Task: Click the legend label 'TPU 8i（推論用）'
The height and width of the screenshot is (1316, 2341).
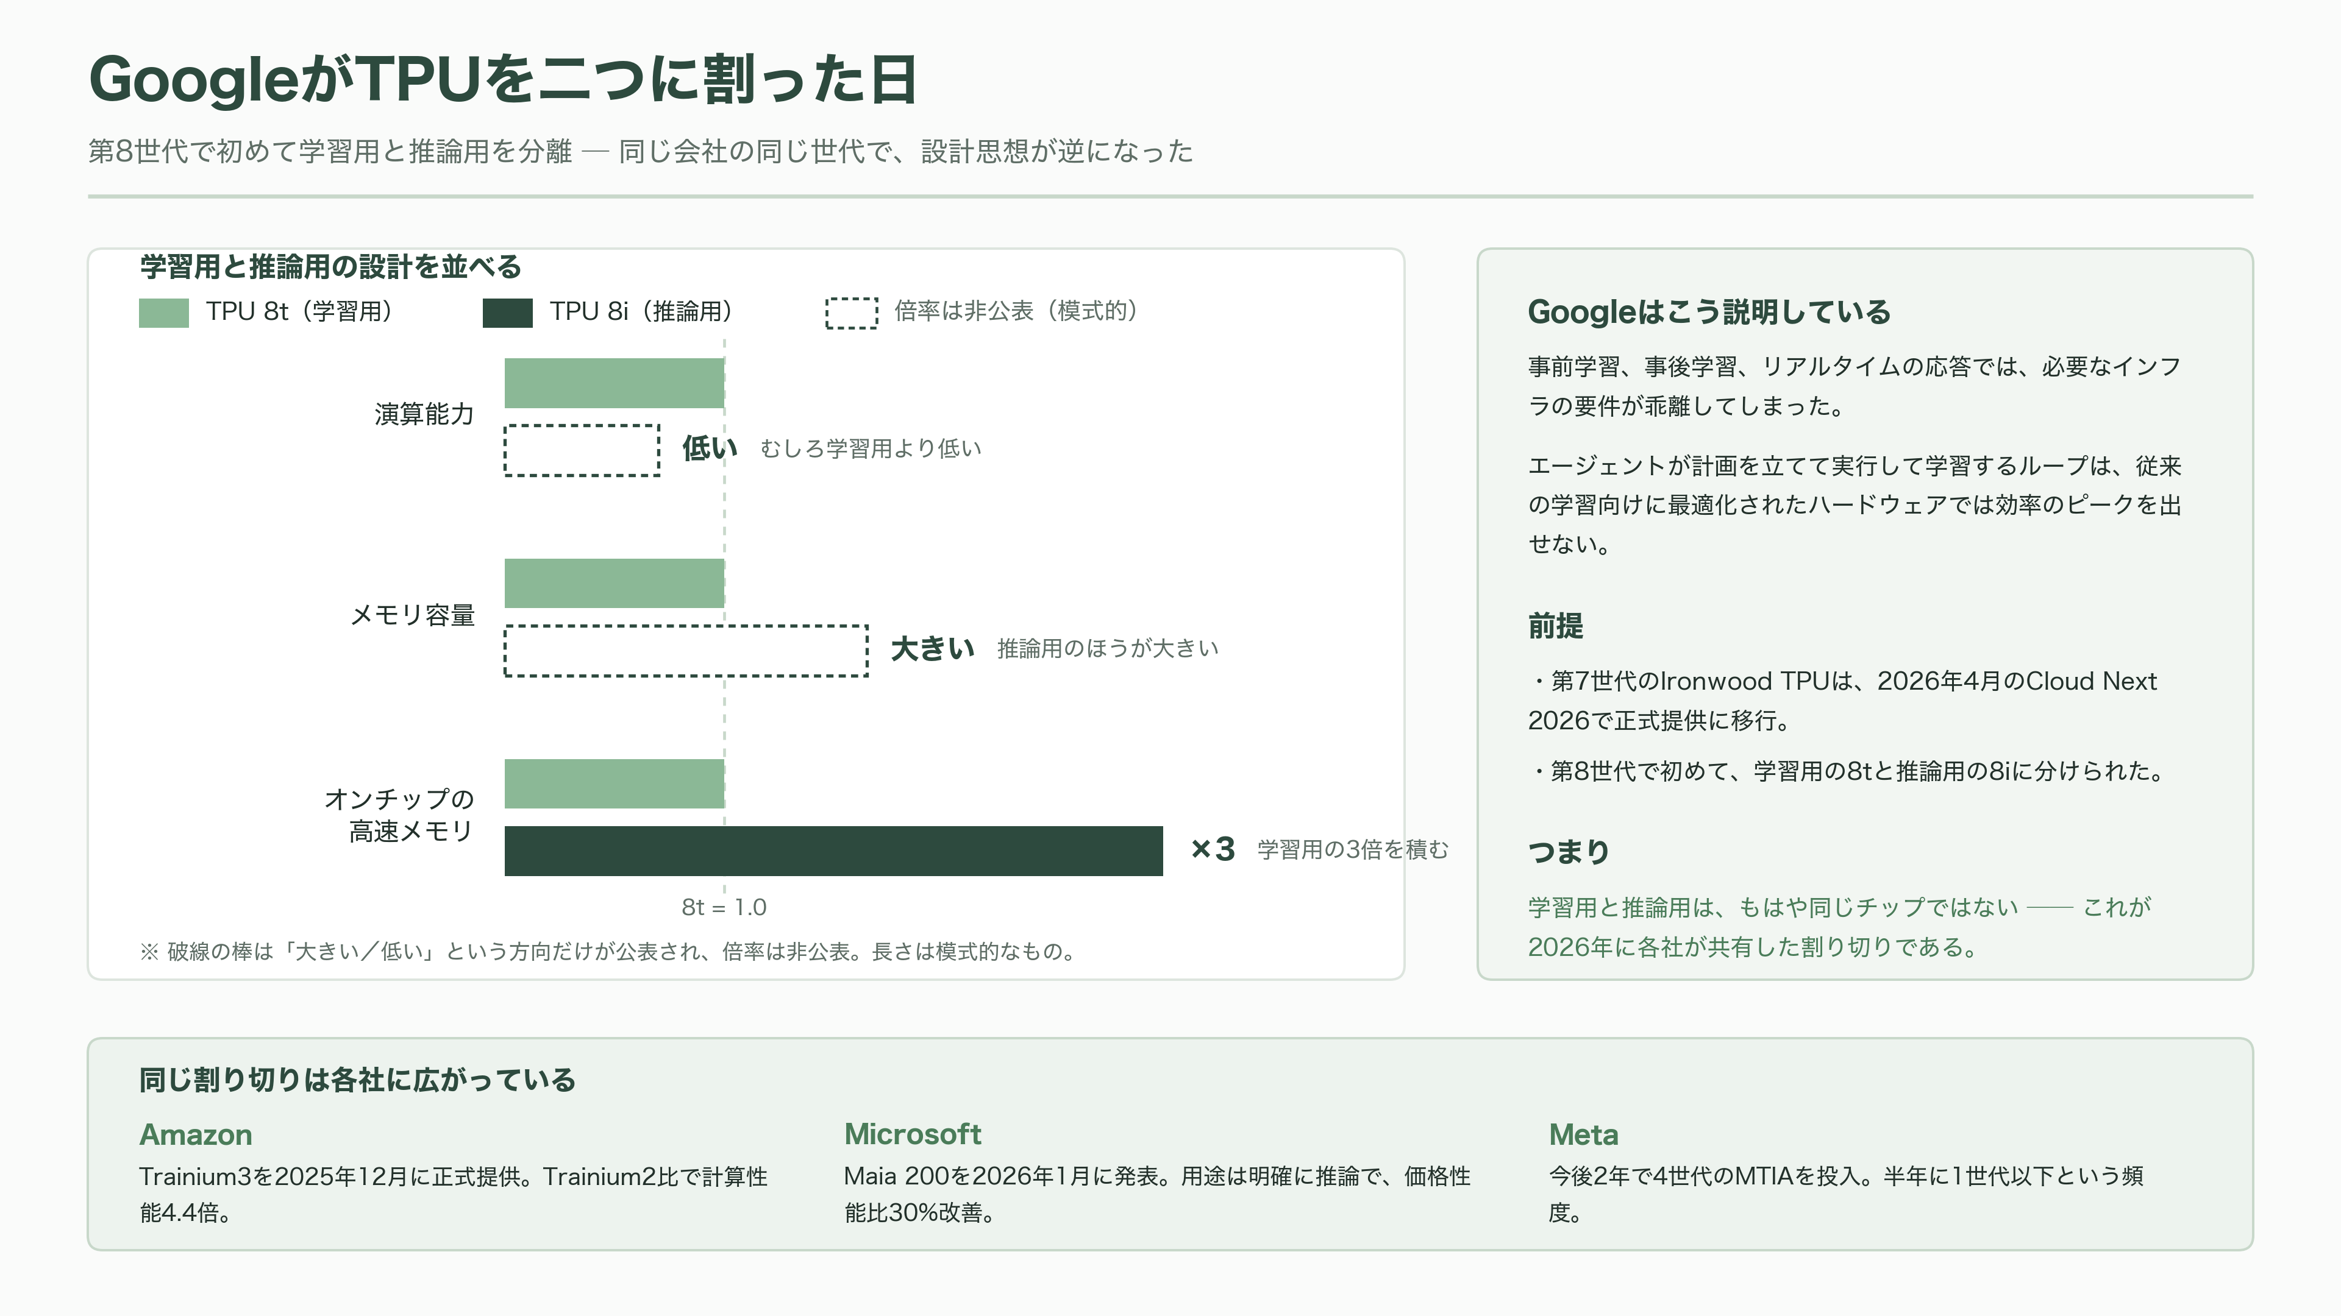Action: [641, 311]
